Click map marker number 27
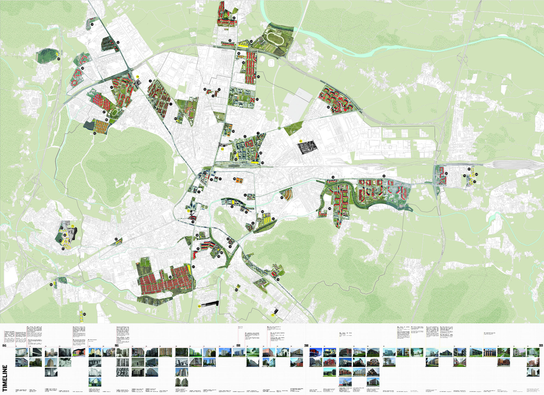This screenshot has width=544, height=395. click(x=104, y=112)
